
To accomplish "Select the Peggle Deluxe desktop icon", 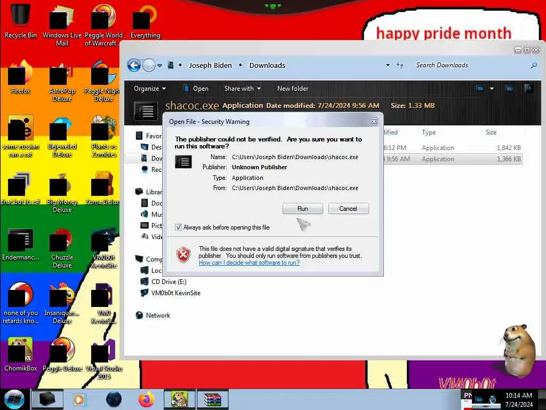I will (x=62, y=354).
